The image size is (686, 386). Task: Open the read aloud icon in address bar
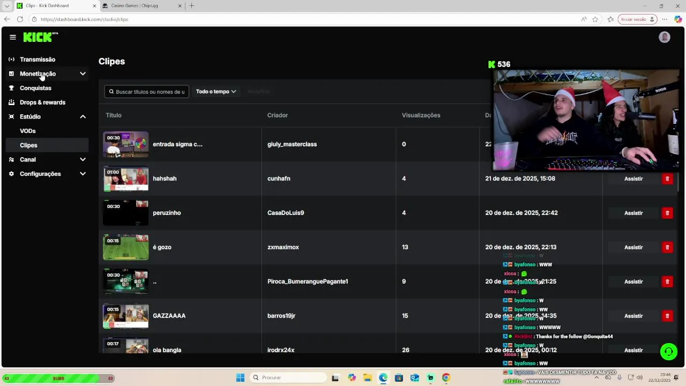click(584, 19)
